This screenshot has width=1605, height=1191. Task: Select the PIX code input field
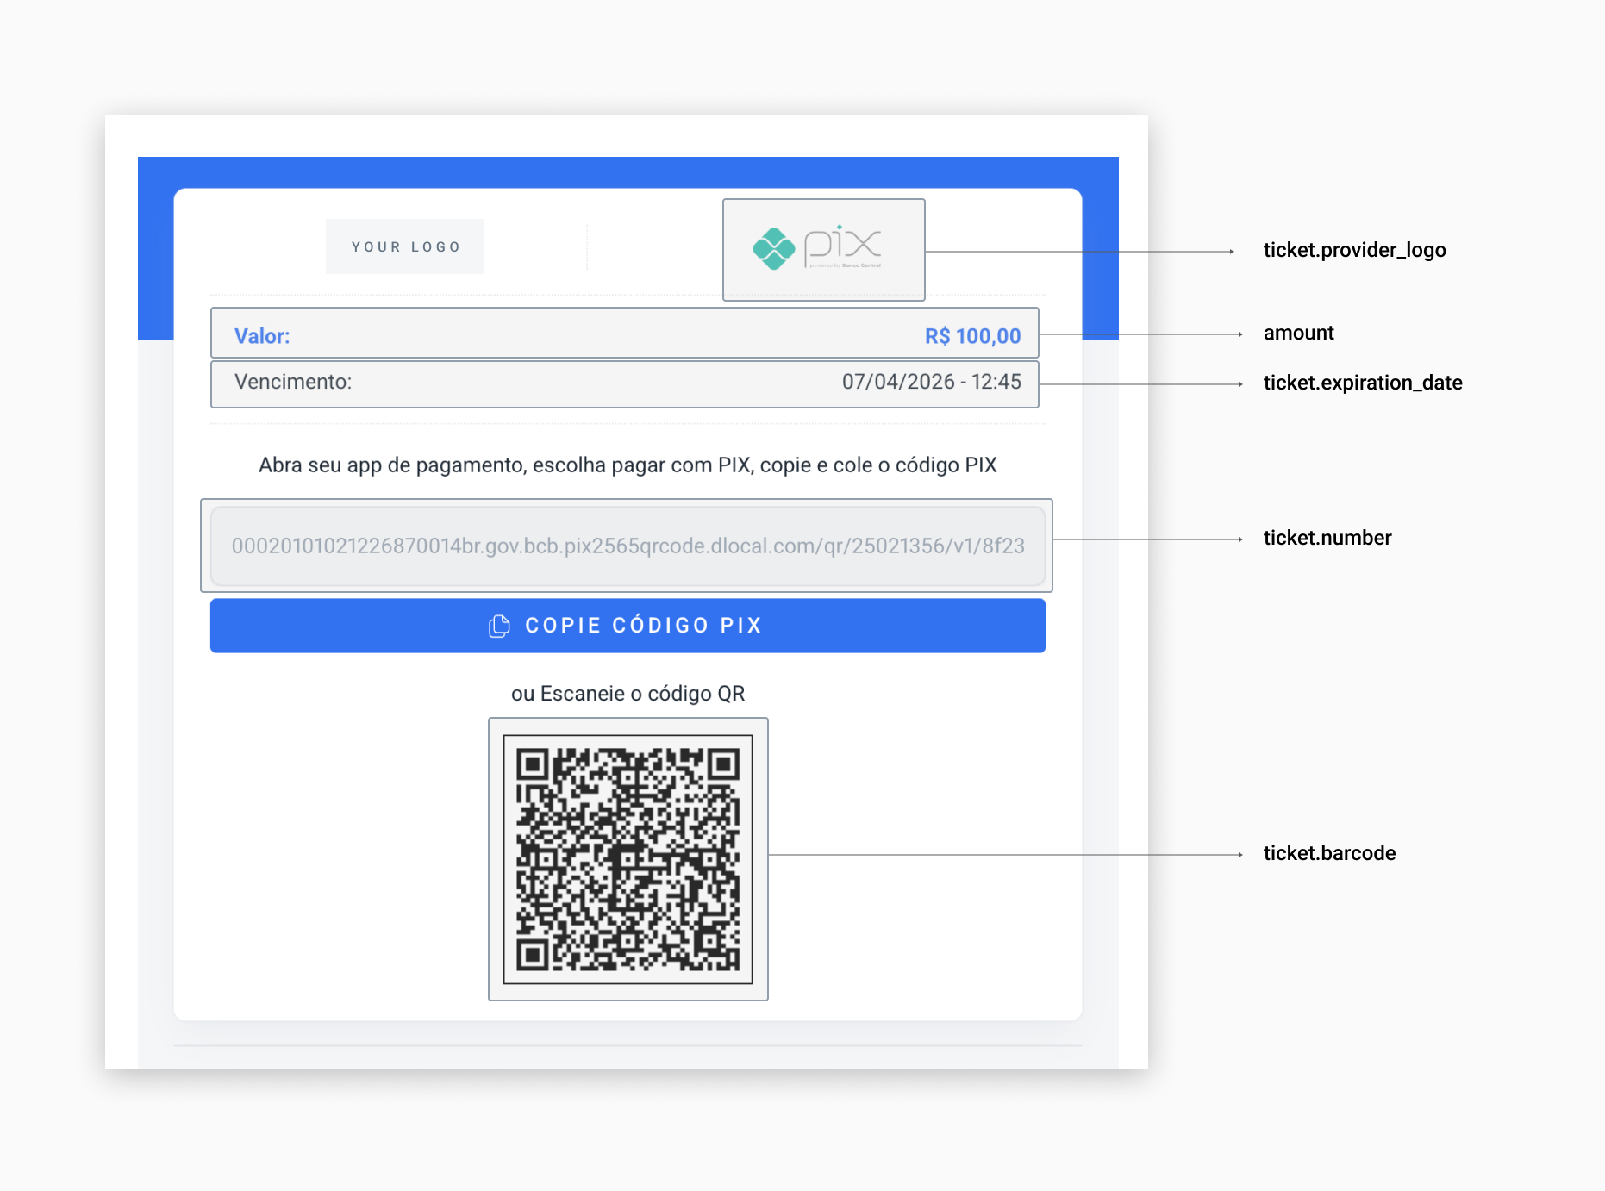(x=628, y=546)
